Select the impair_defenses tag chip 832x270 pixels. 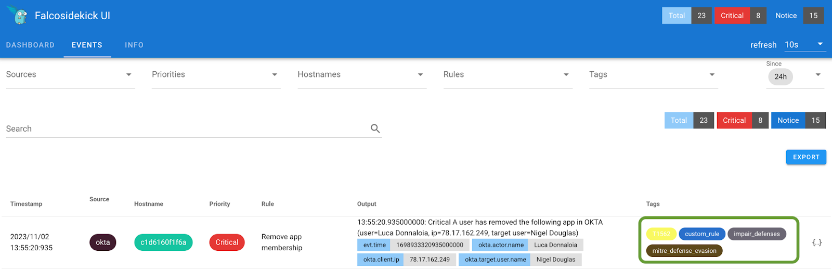(756, 234)
